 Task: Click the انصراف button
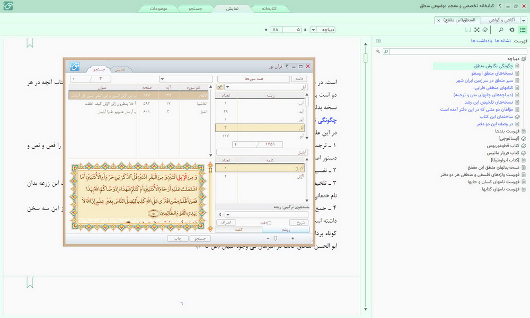point(226,222)
